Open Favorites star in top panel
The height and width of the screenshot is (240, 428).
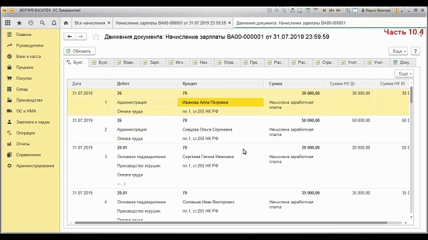(x=19, y=23)
